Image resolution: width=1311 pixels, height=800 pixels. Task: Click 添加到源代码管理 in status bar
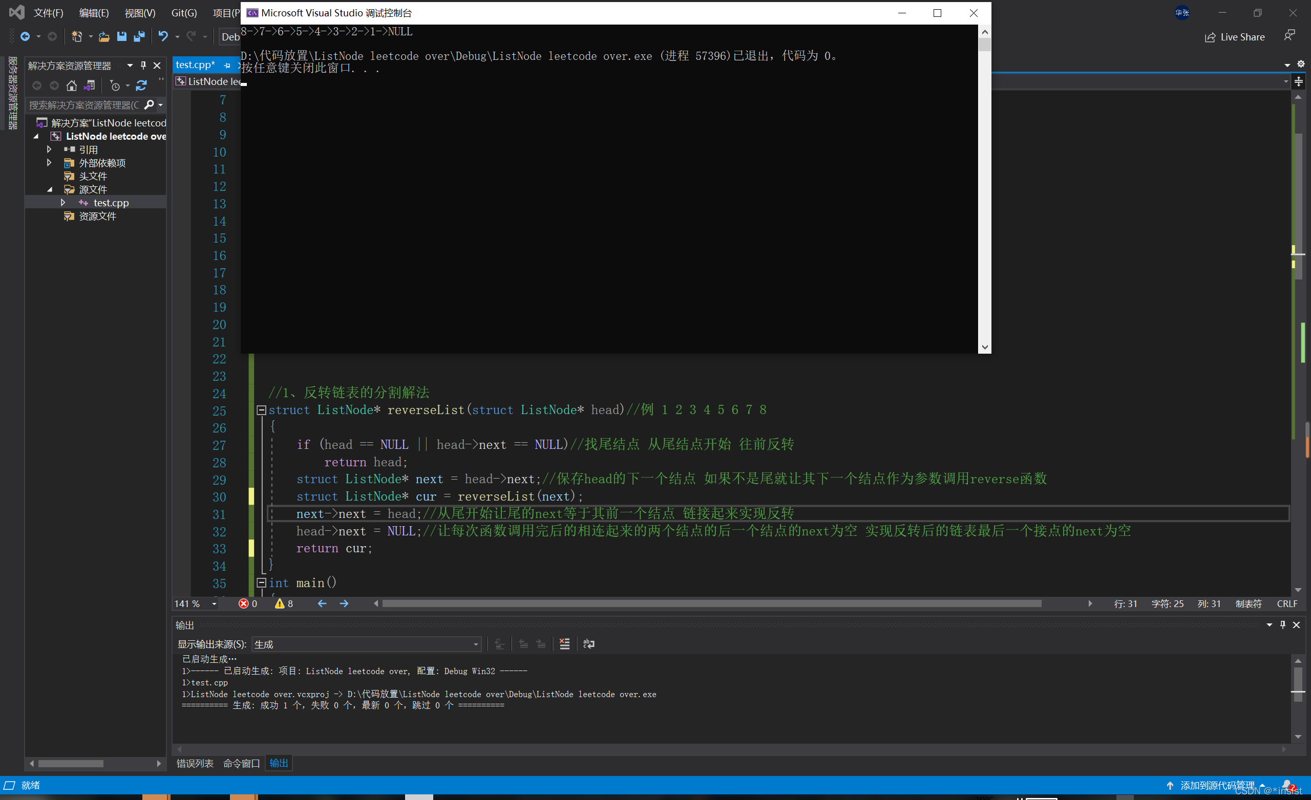click(1217, 785)
